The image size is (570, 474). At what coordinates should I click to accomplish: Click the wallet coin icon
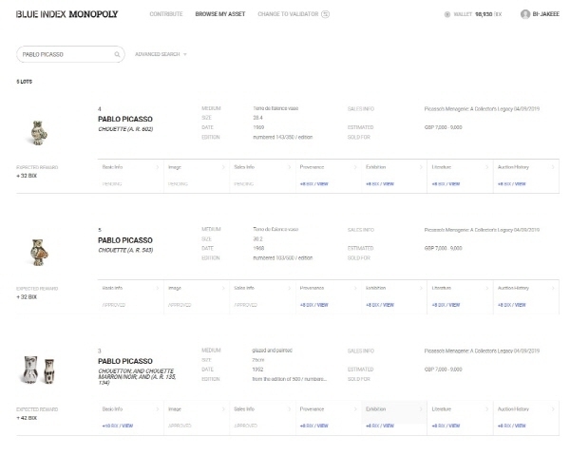447,14
